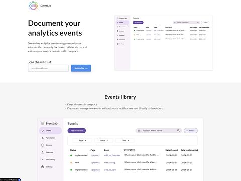Click the list icon in search bar
241x181 pixels.
tap(139, 130)
